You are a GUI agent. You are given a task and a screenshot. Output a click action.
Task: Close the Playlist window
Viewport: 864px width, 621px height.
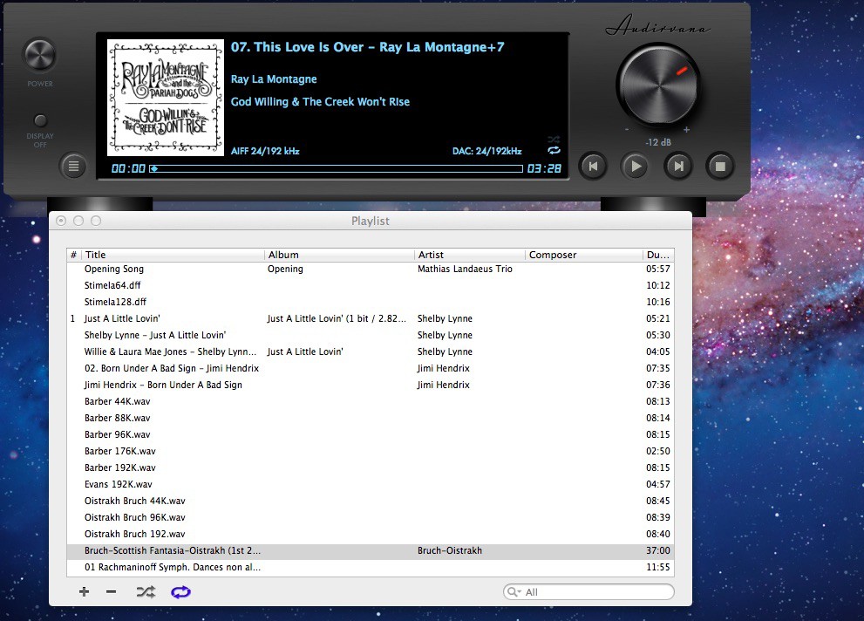point(61,221)
